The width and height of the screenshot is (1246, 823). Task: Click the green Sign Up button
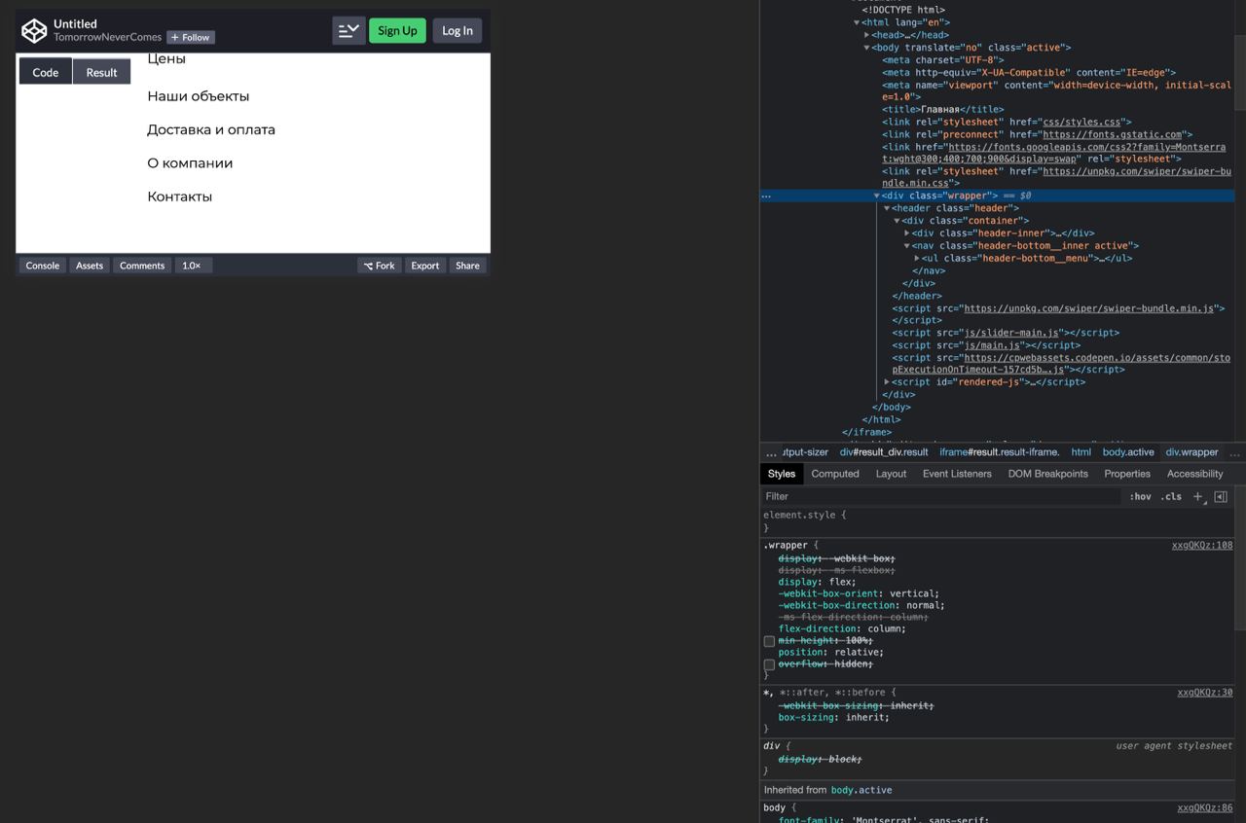(397, 31)
